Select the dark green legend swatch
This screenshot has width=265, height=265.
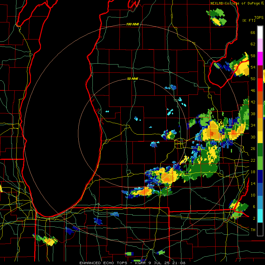tap(260, 150)
